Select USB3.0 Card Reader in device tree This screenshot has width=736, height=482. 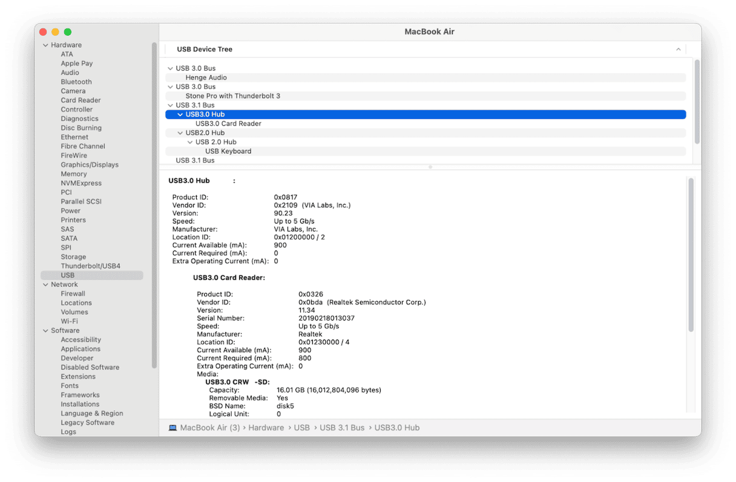228,123
